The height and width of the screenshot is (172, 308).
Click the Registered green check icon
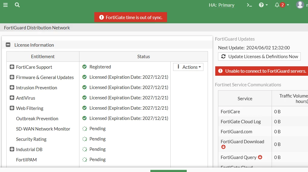[x=85, y=67]
